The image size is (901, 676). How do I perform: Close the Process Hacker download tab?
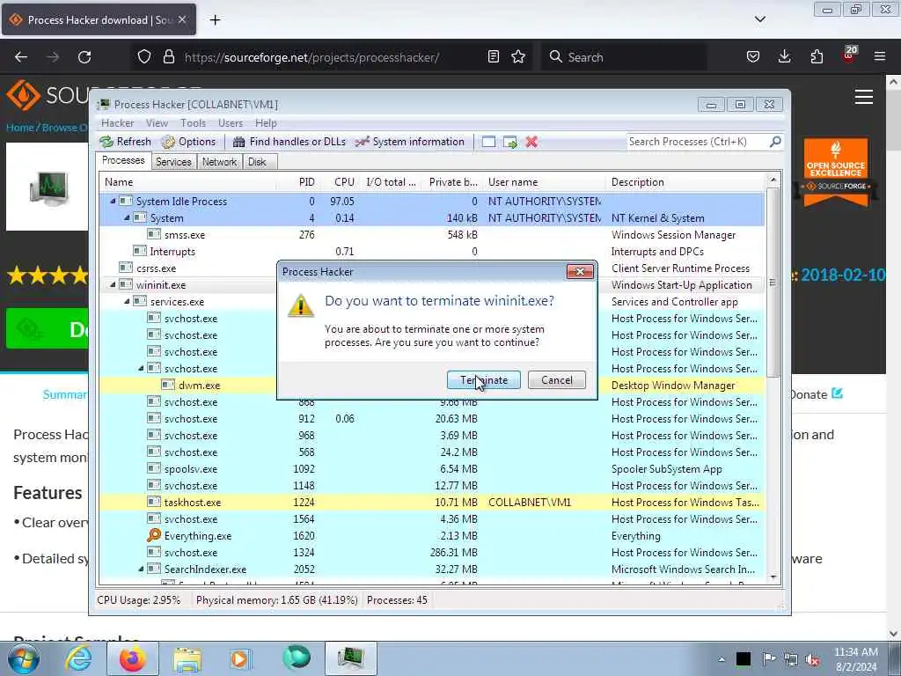(181, 19)
